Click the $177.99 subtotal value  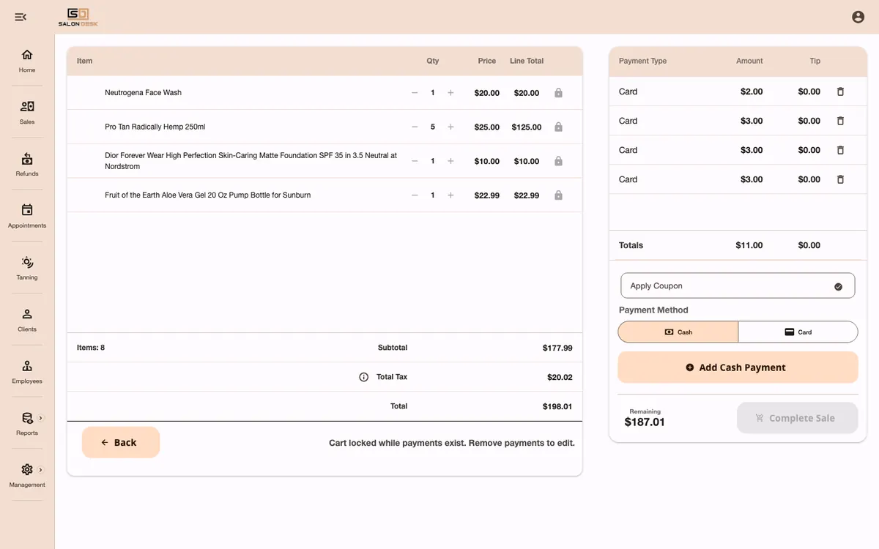[557, 348]
